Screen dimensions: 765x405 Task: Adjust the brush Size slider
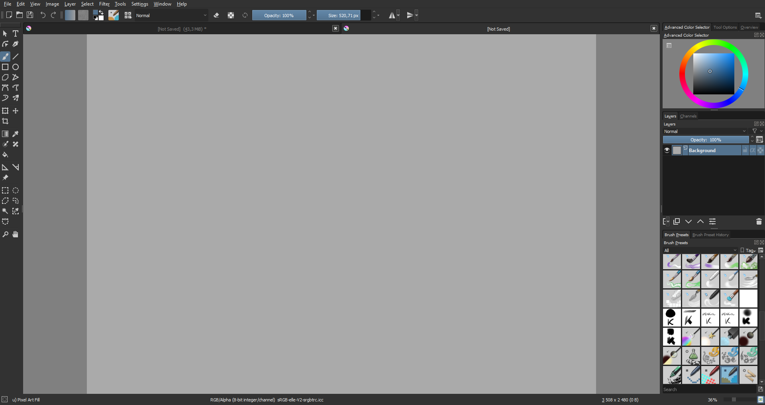pos(343,16)
